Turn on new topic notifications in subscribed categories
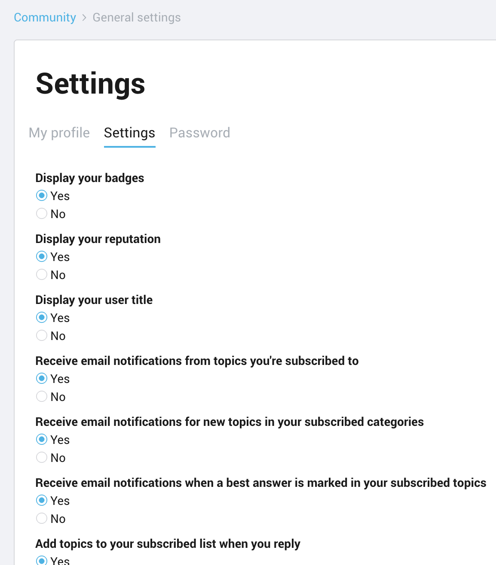496x565 pixels. point(42,439)
